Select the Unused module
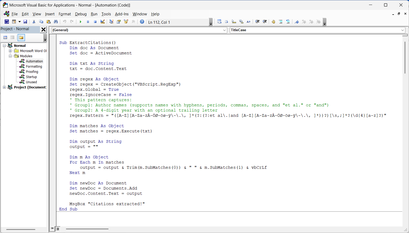 click(31, 82)
